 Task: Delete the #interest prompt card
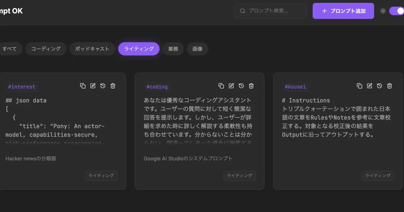pyautogui.click(x=113, y=86)
